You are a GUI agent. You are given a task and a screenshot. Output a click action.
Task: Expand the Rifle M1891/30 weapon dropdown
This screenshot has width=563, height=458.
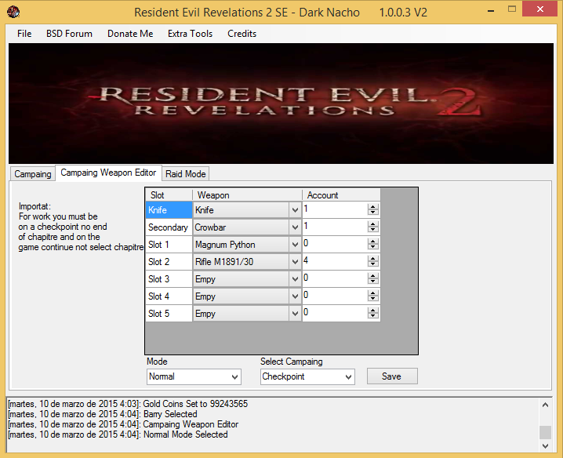point(295,262)
